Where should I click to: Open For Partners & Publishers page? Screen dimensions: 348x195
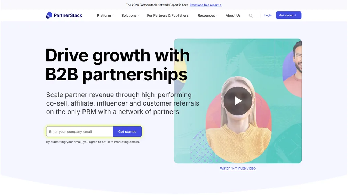168,15
